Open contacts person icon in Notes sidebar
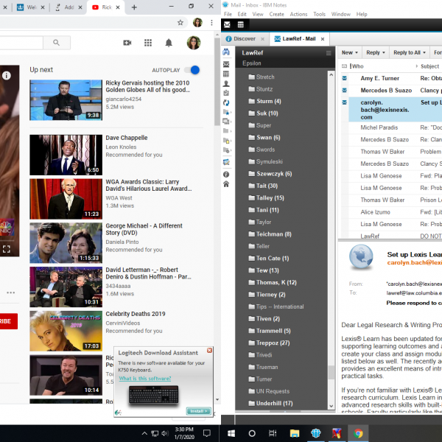Screen dimensions: 442x442 pos(226,83)
